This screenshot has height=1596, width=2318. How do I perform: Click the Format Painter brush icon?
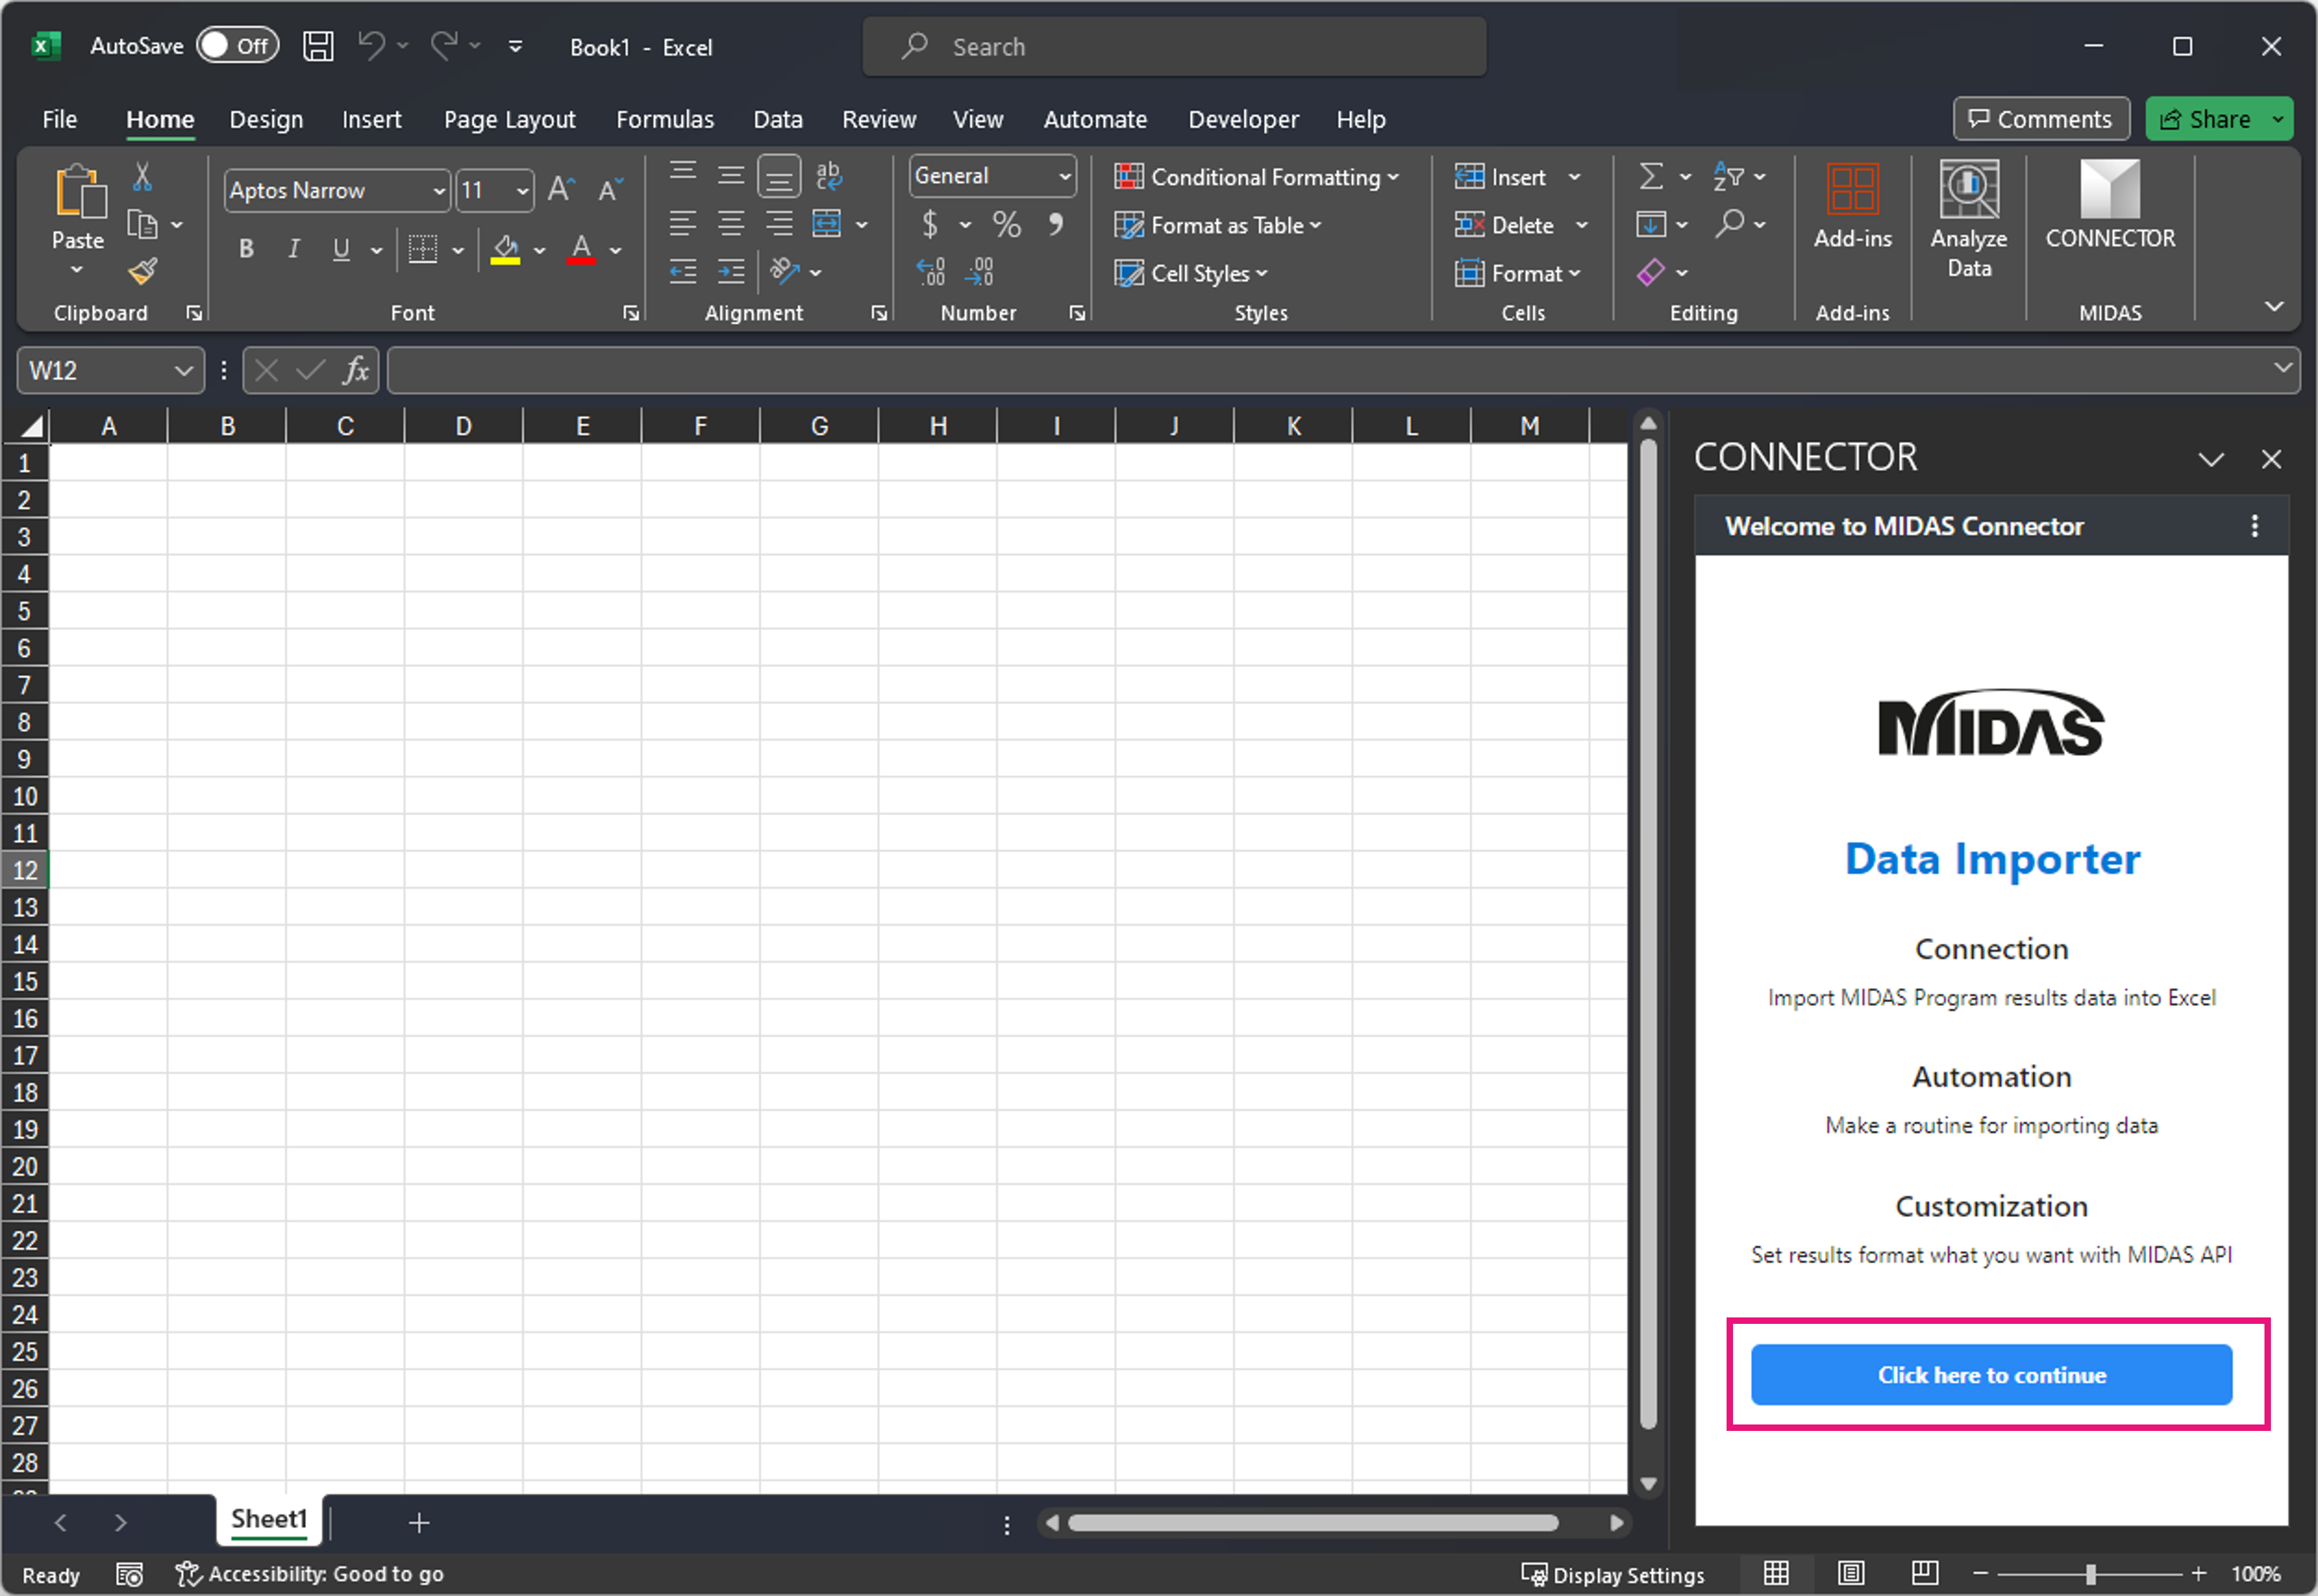pyautogui.click(x=143, y=271)
